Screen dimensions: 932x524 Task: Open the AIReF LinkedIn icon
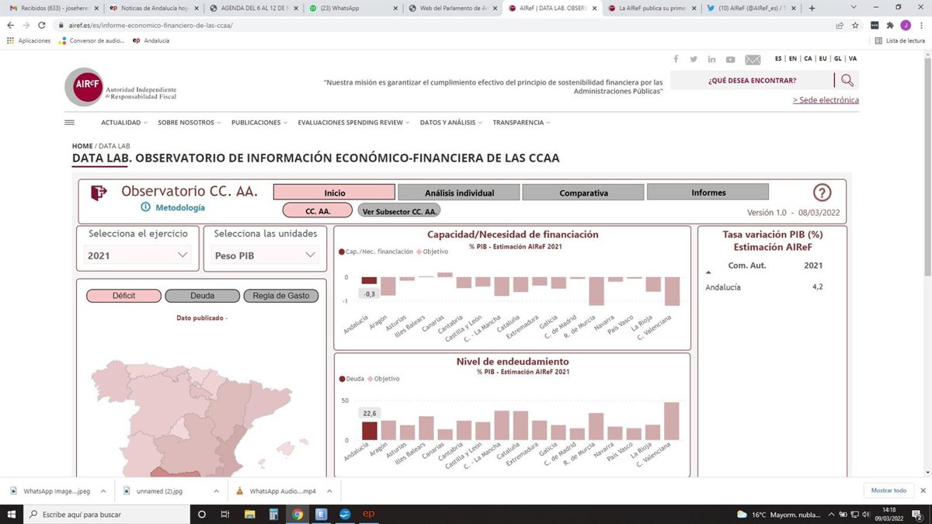tap(712, 59)
